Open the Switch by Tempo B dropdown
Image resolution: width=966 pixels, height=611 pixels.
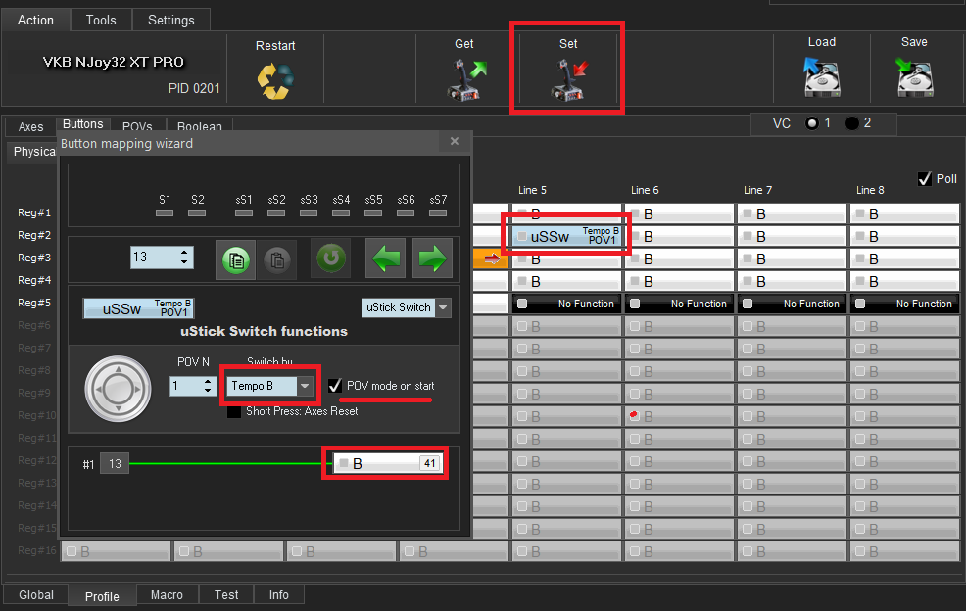[x=305, y=386]
